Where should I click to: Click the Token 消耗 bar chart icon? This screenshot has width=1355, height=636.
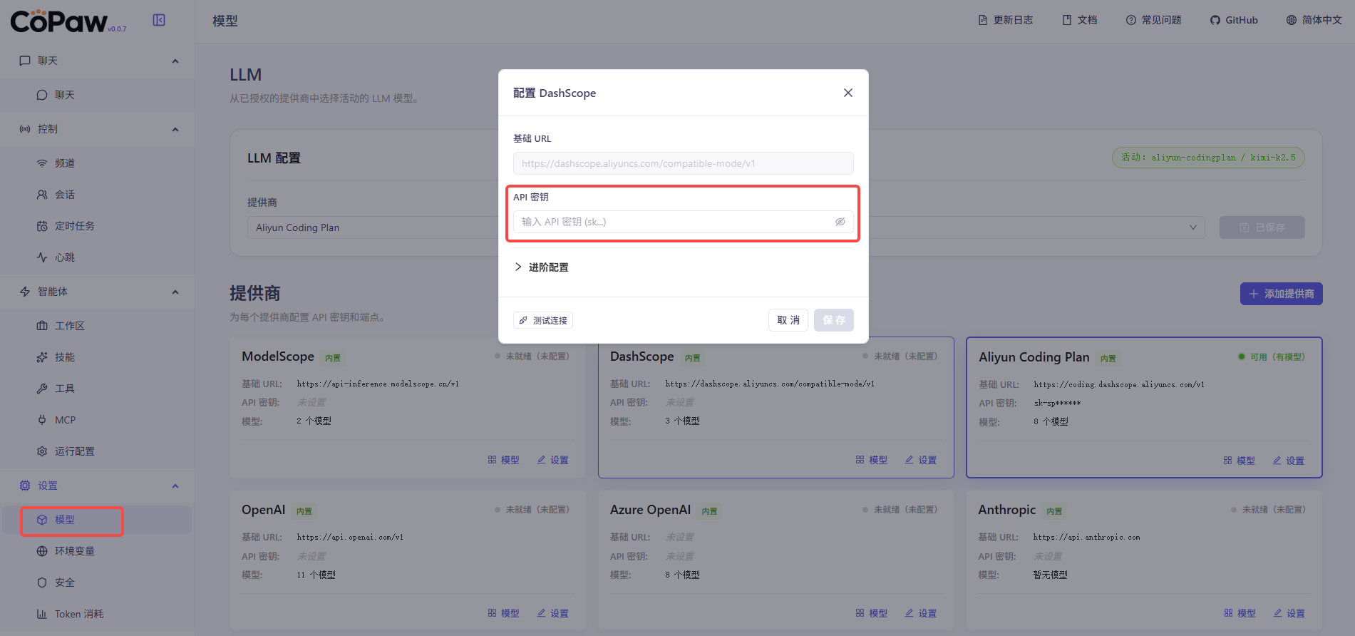click(x=42, y=614)
